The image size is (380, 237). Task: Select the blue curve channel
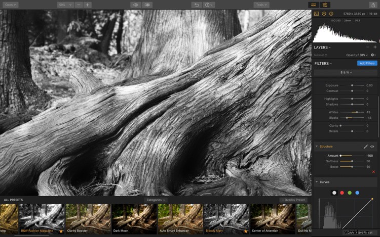click(357, 193)
